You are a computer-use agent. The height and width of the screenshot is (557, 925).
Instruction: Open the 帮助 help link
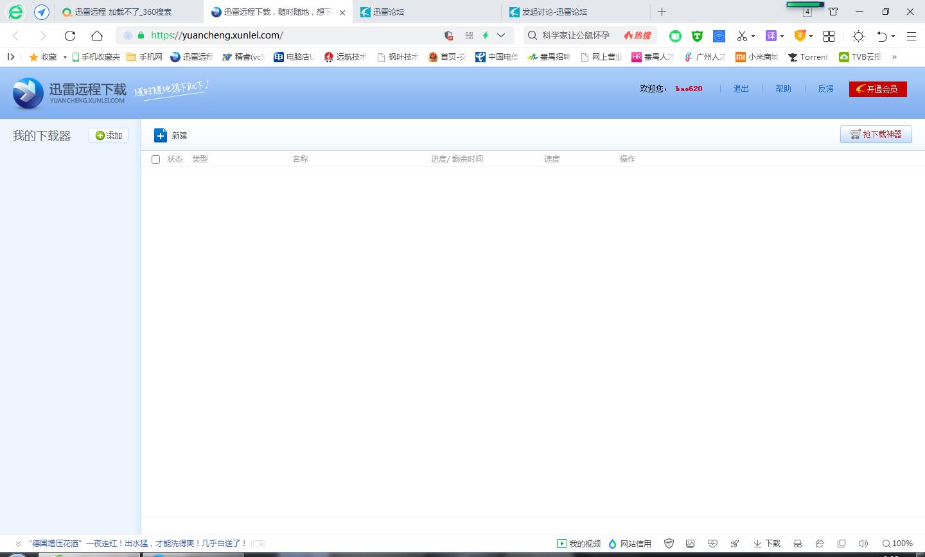point(783,89)
